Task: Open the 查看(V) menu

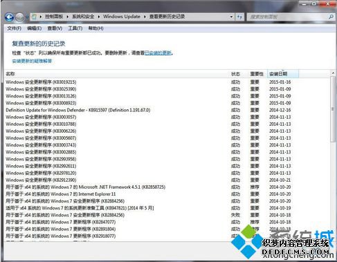Action: coord(55,28)
